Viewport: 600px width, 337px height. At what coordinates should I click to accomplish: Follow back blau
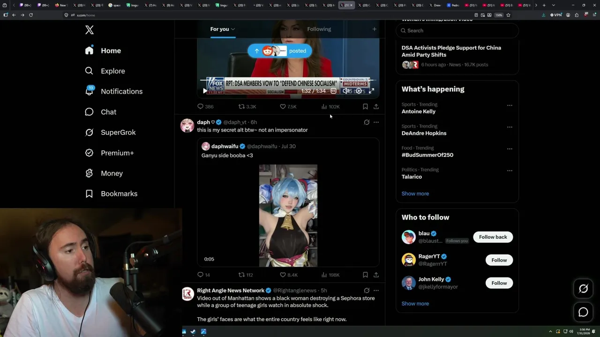[493, 237]
